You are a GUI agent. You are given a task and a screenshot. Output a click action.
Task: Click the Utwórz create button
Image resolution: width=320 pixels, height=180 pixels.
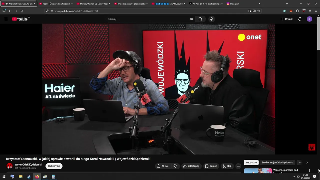(286, 19)
